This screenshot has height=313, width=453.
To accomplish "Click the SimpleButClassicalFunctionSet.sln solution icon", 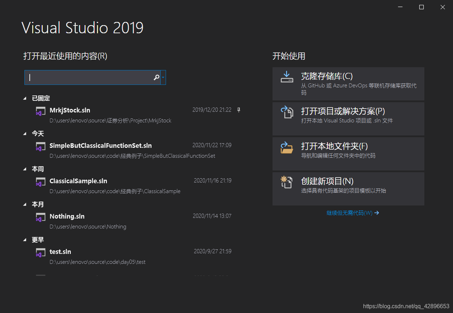I will (40, 147).
